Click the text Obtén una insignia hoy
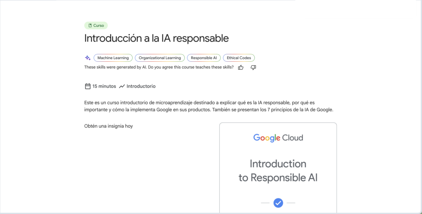422x214 pixels. click(x=108, y=126)
